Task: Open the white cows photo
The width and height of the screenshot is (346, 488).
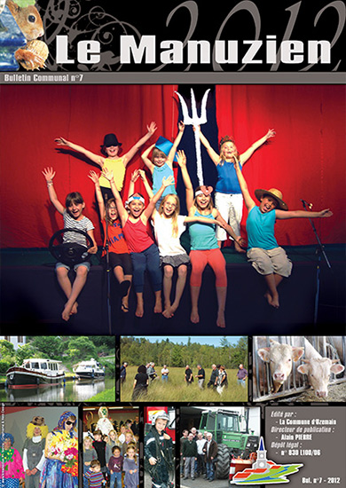Action: tap(299, 368)
